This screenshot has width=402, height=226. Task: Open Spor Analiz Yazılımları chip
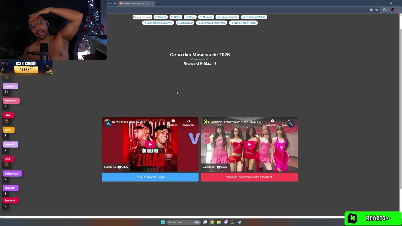212,23
